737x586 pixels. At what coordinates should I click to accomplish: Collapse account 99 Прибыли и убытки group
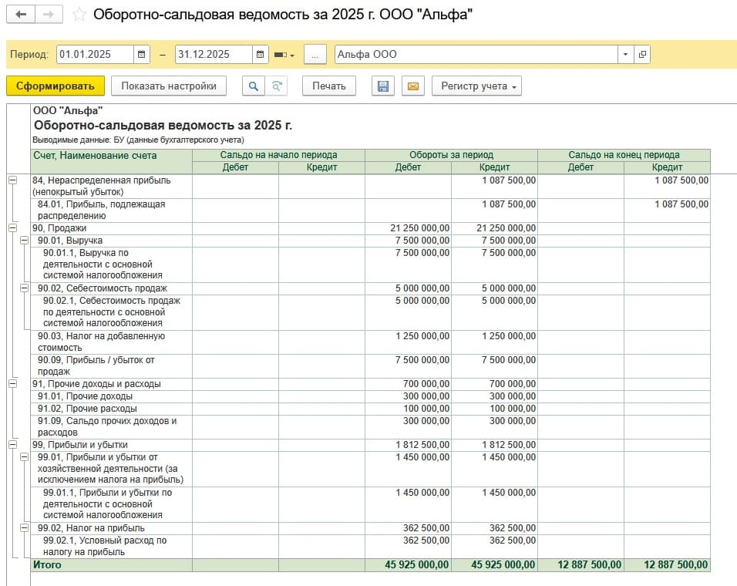click(12, 445)
